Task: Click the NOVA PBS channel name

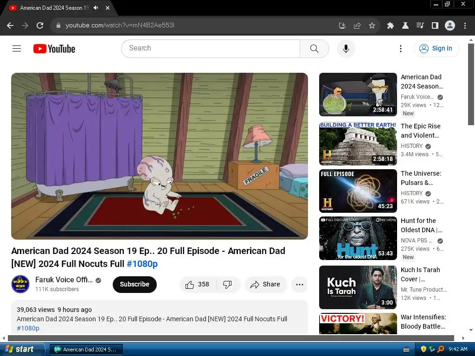Action: coord(416,241)
